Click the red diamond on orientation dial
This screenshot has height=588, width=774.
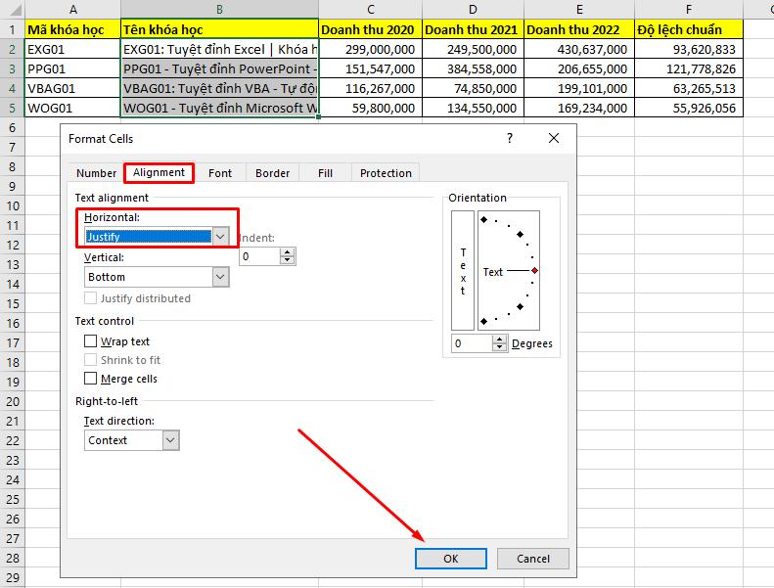(x=534, y=271)
